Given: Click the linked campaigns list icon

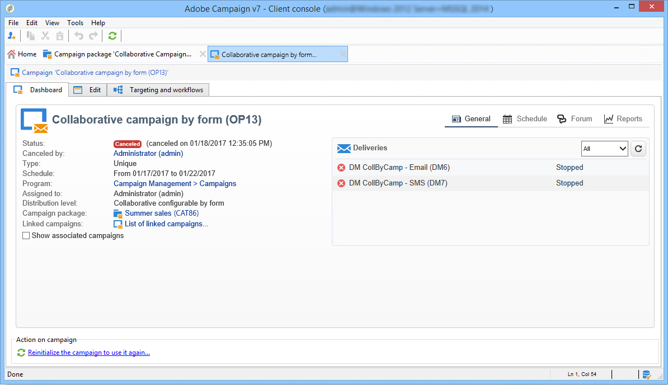Looking at the screenshot, I should (x=118, y=224).
